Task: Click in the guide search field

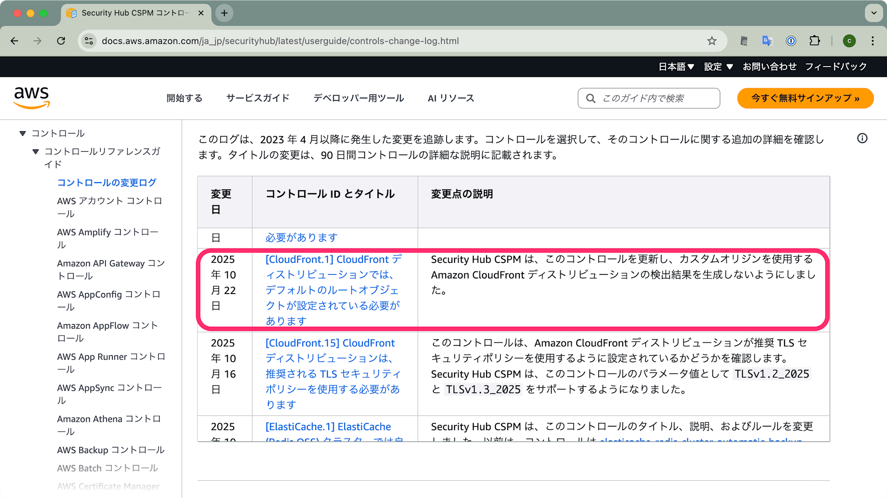Action: click(x=649, y=98)
